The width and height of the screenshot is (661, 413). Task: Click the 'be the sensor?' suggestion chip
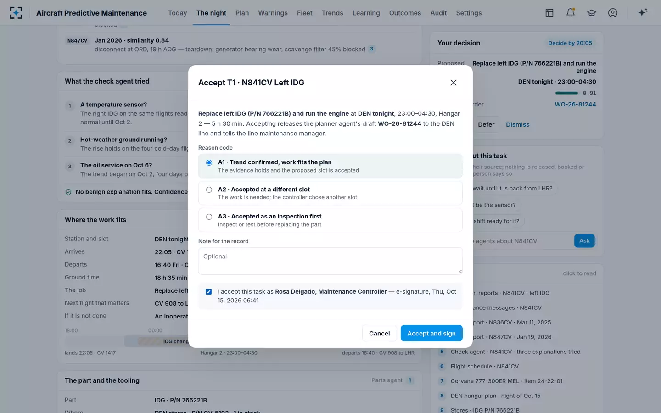click(496, 205)
